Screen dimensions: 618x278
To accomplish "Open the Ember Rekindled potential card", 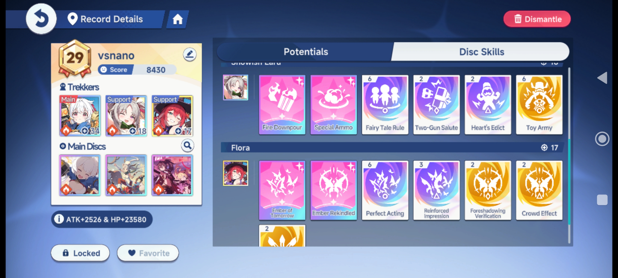I will pos(333,190).
